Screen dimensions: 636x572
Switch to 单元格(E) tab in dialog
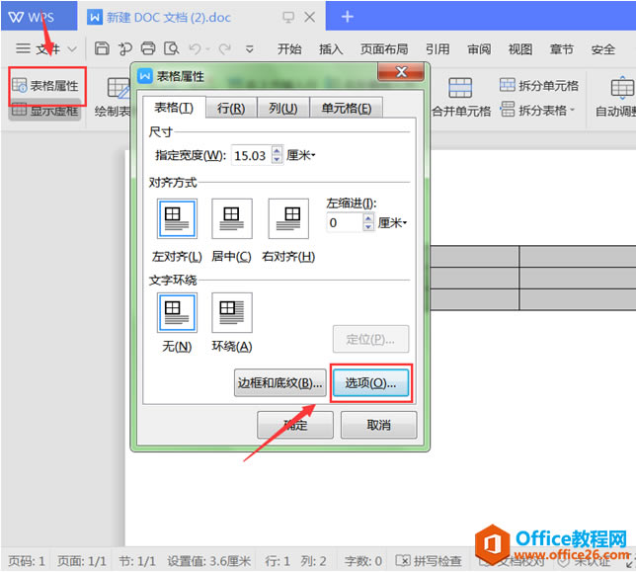point(347,109)
